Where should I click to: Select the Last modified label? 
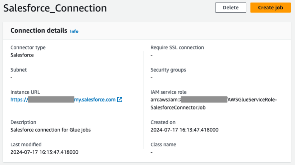click(x=26, y=144)
